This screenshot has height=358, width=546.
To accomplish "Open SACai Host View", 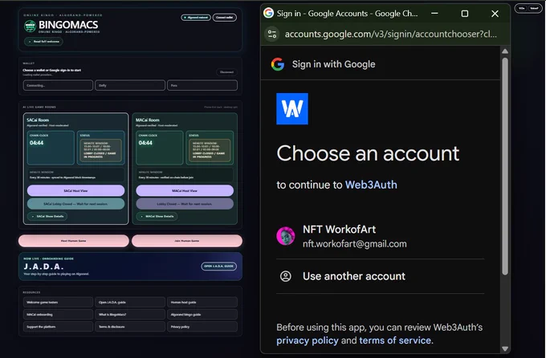I will [75, 191].
